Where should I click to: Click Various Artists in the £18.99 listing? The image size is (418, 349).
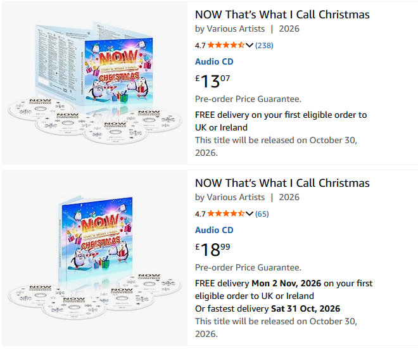(x=236, y=197)
